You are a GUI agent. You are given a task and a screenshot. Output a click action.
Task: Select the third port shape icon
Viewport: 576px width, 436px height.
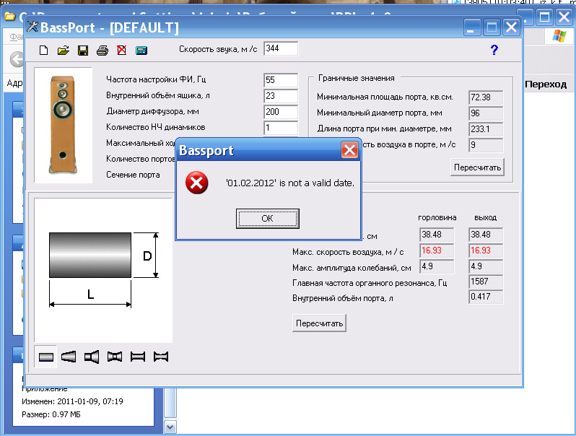click(x=92, y=357)
